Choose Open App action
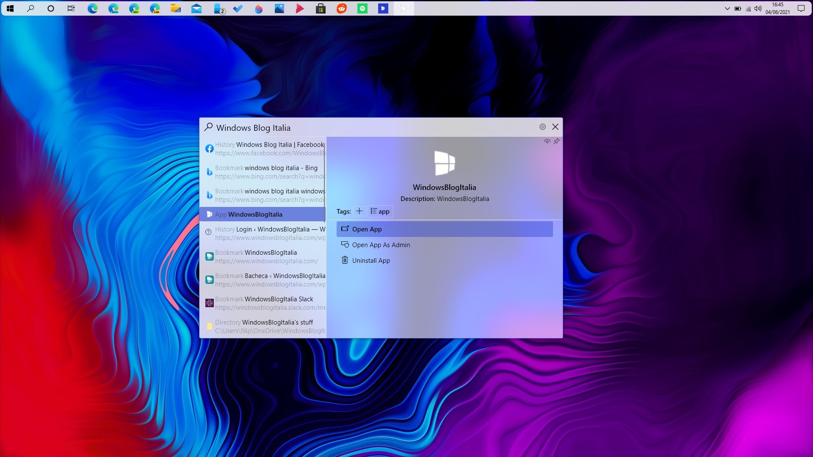The height and width of the screenshot is (457, 813). tap(445, 229)
